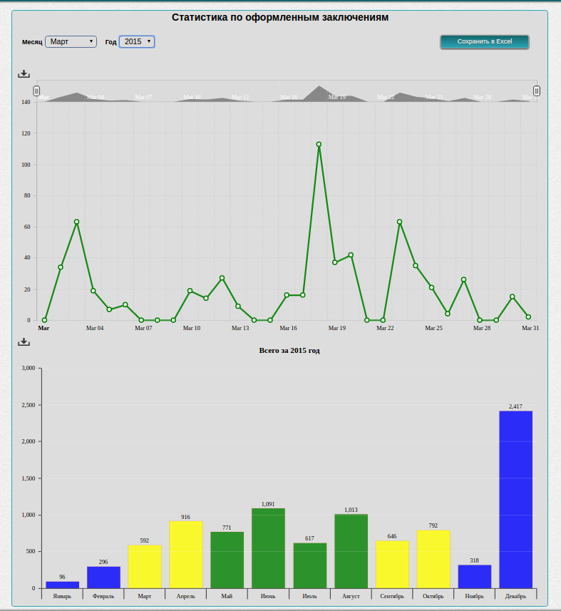The image size is (561, 611).
Task: Click the peak data point at 113
Action: [319, 144]
